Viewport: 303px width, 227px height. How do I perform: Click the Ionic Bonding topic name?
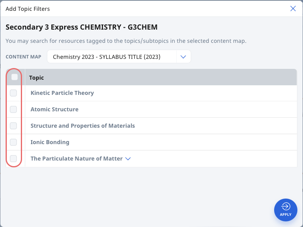(x=50, y=142)
